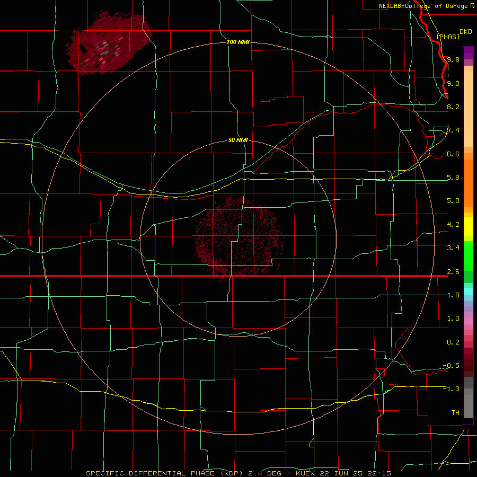Image resolution: width=477 pixels, height=477 pixels.
Task: Click the 5.8 scale value
Action: pyautogui.click(x=453, y=178)
